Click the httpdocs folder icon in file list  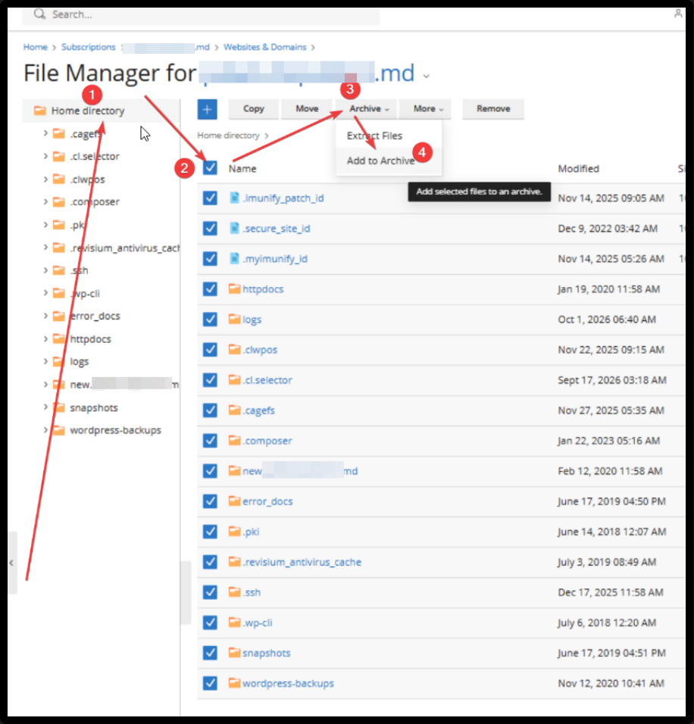pos(235,289)
